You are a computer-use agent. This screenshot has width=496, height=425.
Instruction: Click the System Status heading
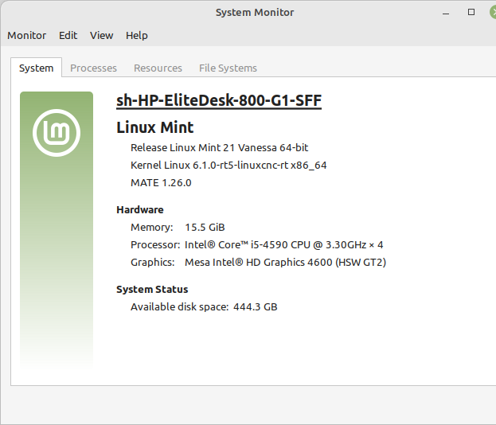152,290
